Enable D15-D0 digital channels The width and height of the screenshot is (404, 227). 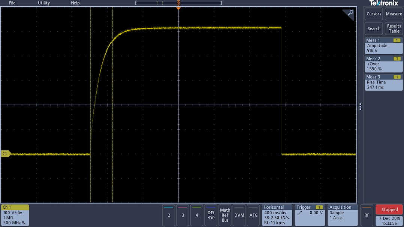211,215
